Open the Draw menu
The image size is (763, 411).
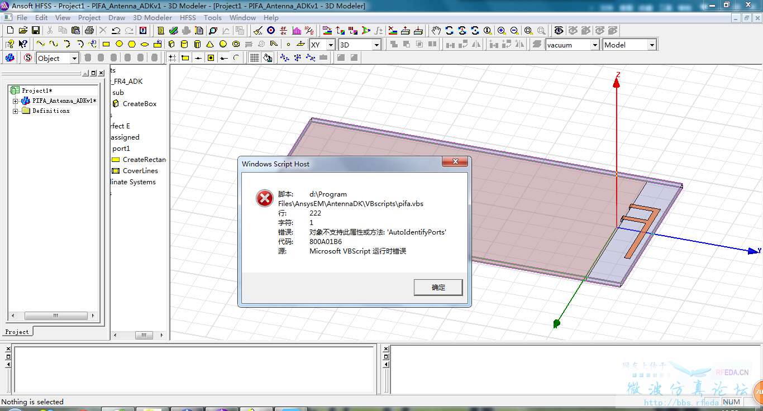[x=117, y=18]
